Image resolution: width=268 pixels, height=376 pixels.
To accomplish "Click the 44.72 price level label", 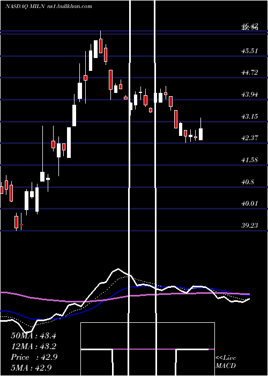I will pyautogui.click(x=250, y=73).
